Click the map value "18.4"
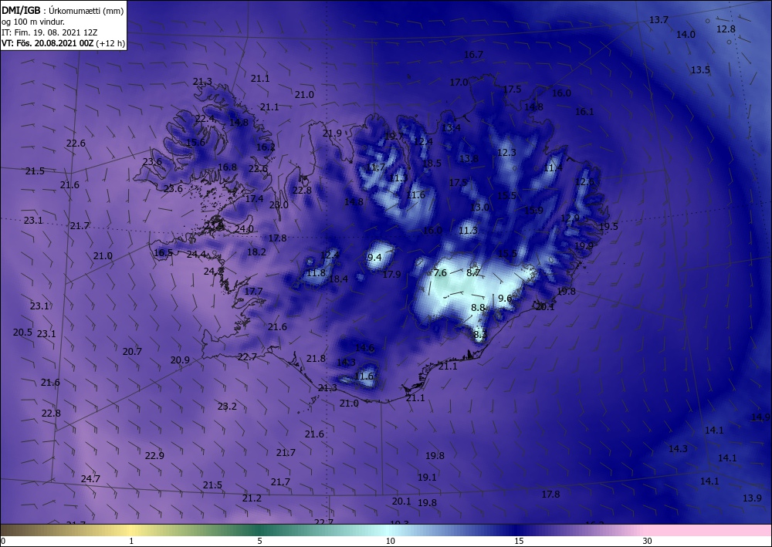Image resolution: width=772 pixels, height=547 pixels. tap(338, 279)
